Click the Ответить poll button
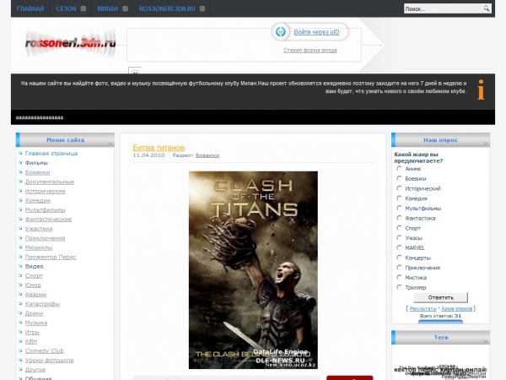Image resolution: width=506 pixels, height=380 pixels. coord(441,297)
